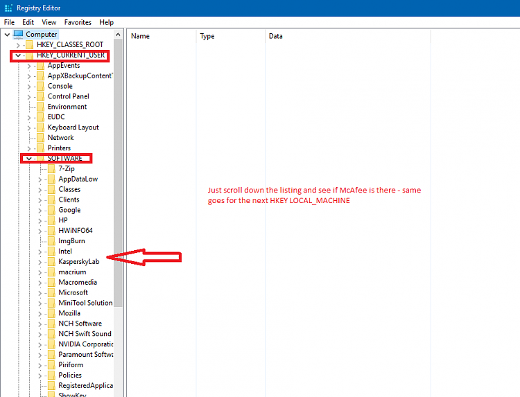Click the Registry Editor app icon in title bar
The width and height of the screenshot is (520, 397).
(8, 8)
